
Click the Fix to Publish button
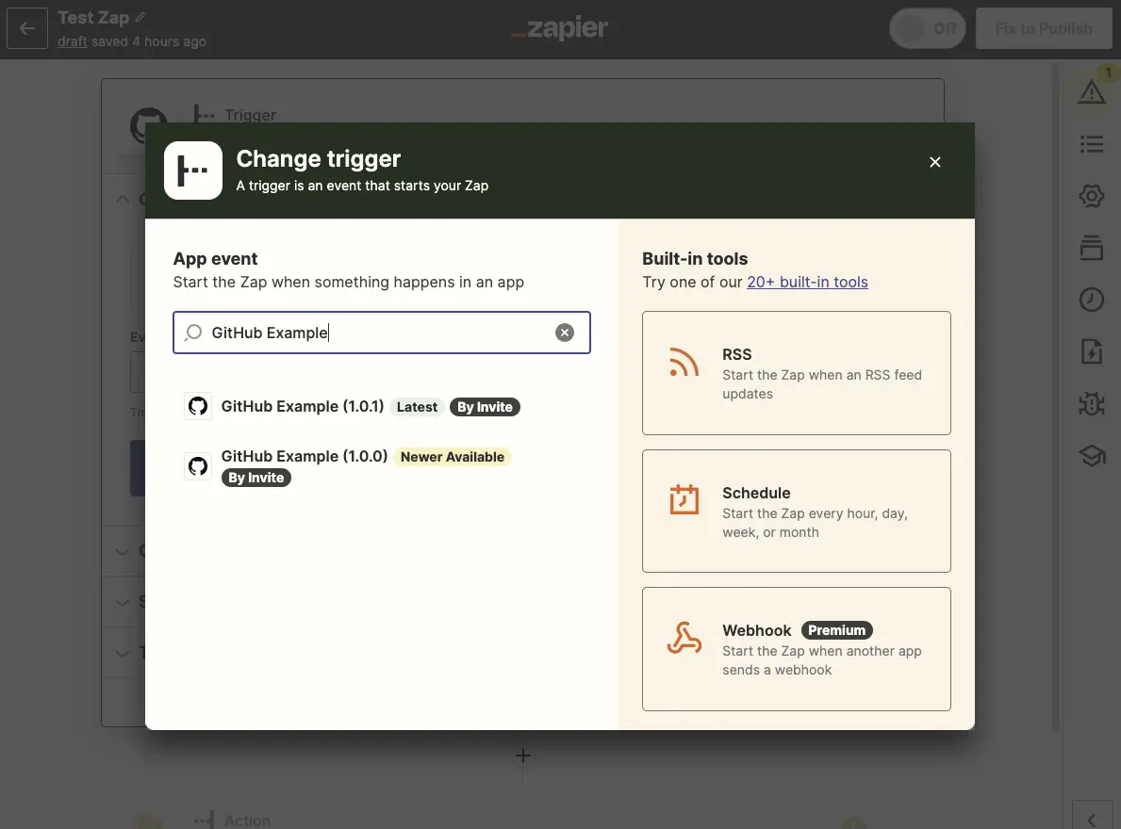(x=1043, y=28)
